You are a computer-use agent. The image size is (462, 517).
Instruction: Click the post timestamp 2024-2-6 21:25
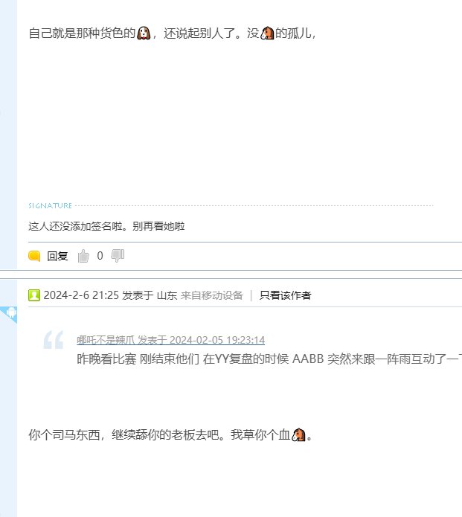81,295
